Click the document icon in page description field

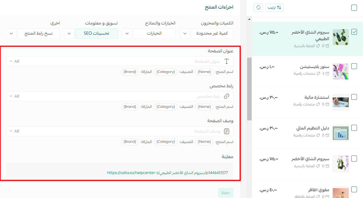coord(227,131)
